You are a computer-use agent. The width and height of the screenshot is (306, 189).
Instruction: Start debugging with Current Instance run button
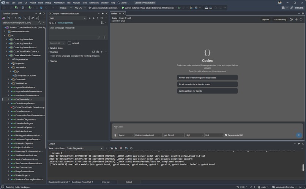pos(149,8)
